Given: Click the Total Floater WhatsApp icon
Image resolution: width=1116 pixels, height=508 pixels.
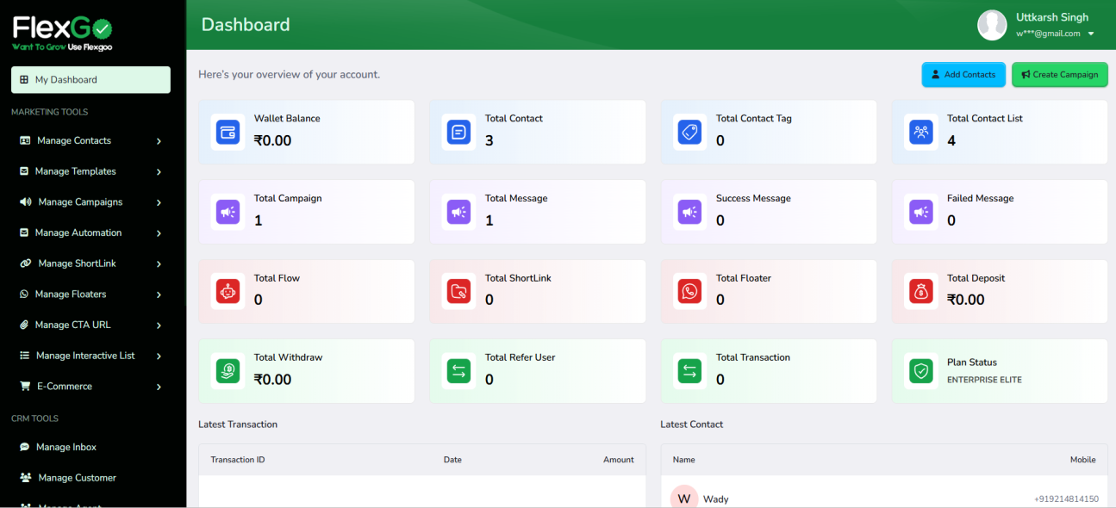Looking at the screenshot, I should click(689, 292).
